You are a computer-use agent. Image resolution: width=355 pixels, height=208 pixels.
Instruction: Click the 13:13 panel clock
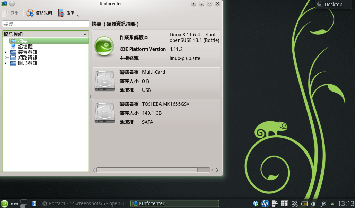(x=346, y=203)
